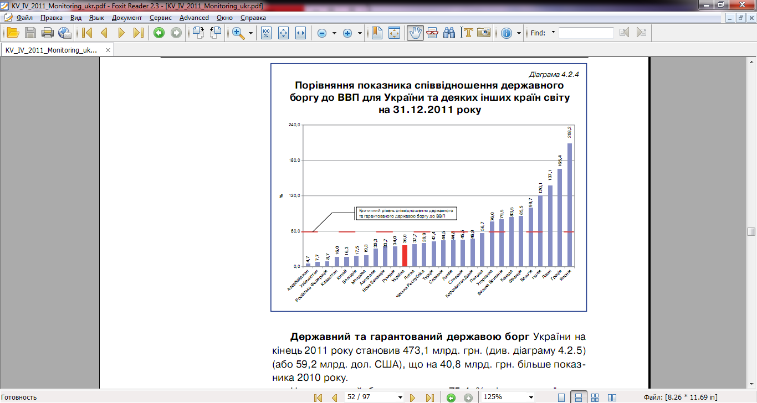Go to first page via top toolbar

pyautogui.click(x=86, y=33)
